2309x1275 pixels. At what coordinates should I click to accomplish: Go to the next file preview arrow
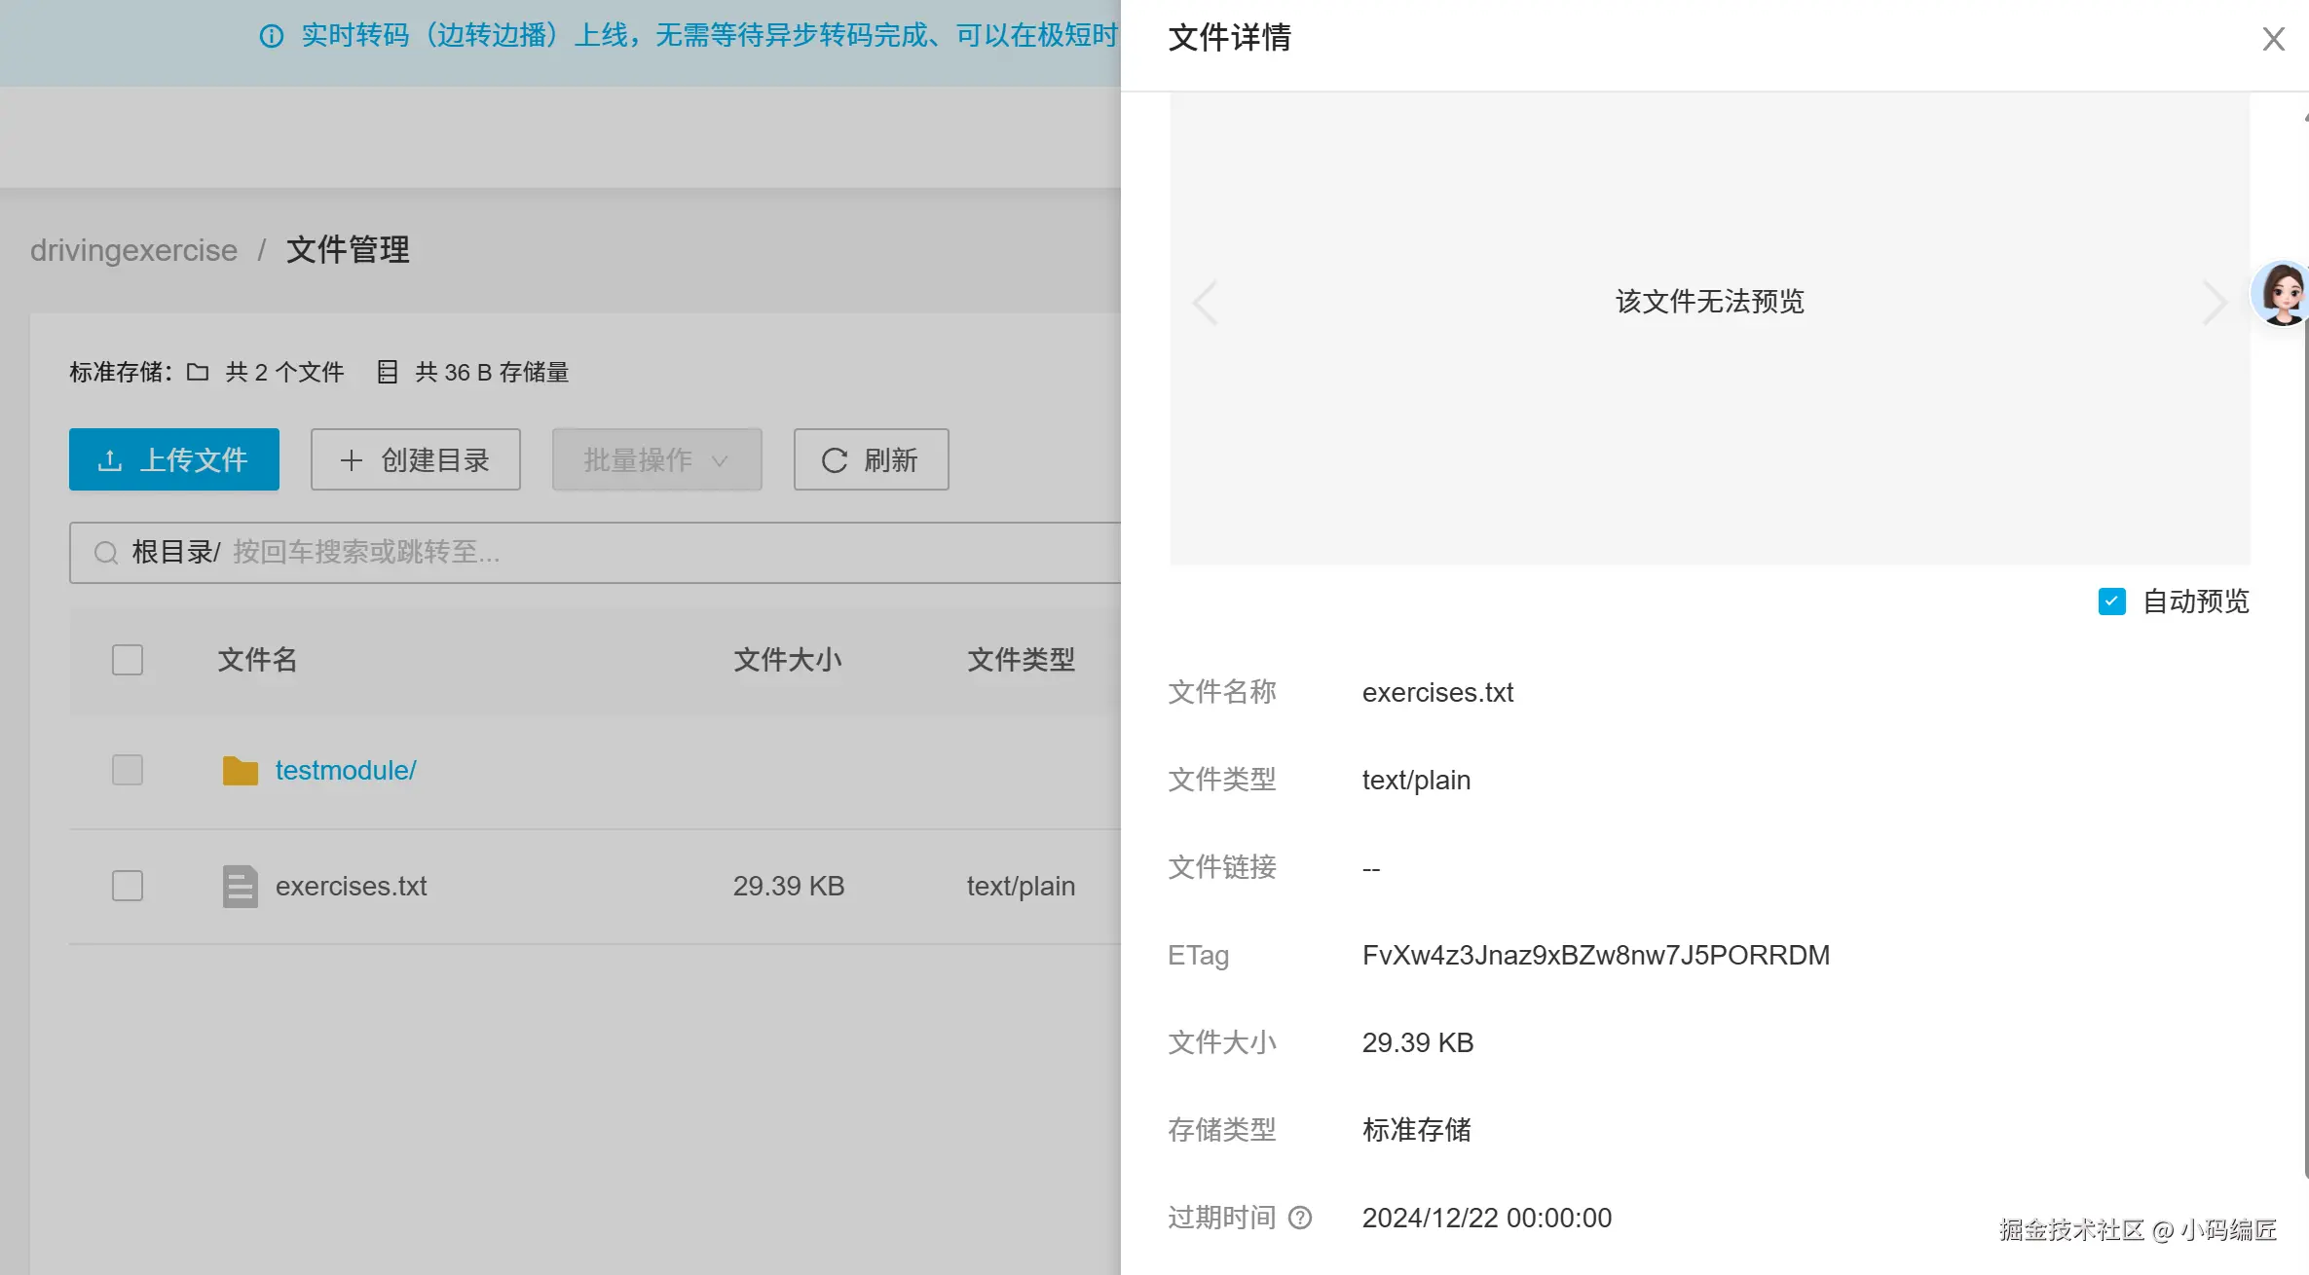[x=2215, y=303]
